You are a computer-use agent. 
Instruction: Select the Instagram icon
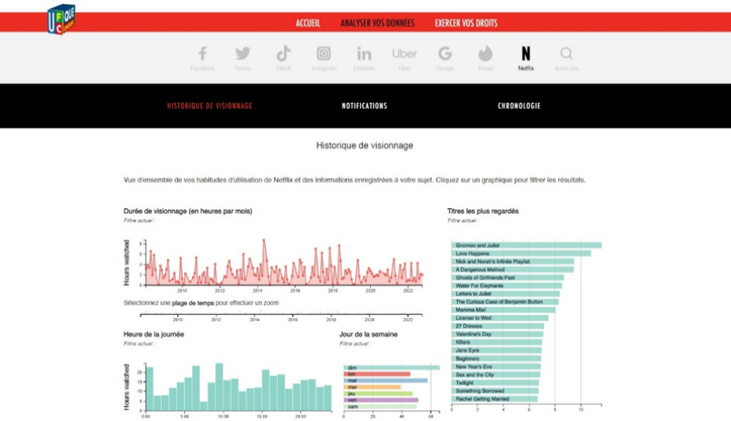pos(324,54)
